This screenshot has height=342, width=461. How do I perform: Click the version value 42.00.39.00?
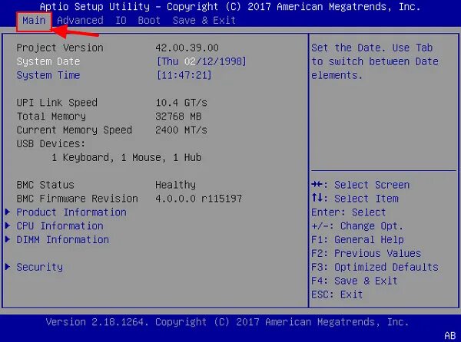click(187, 48)
